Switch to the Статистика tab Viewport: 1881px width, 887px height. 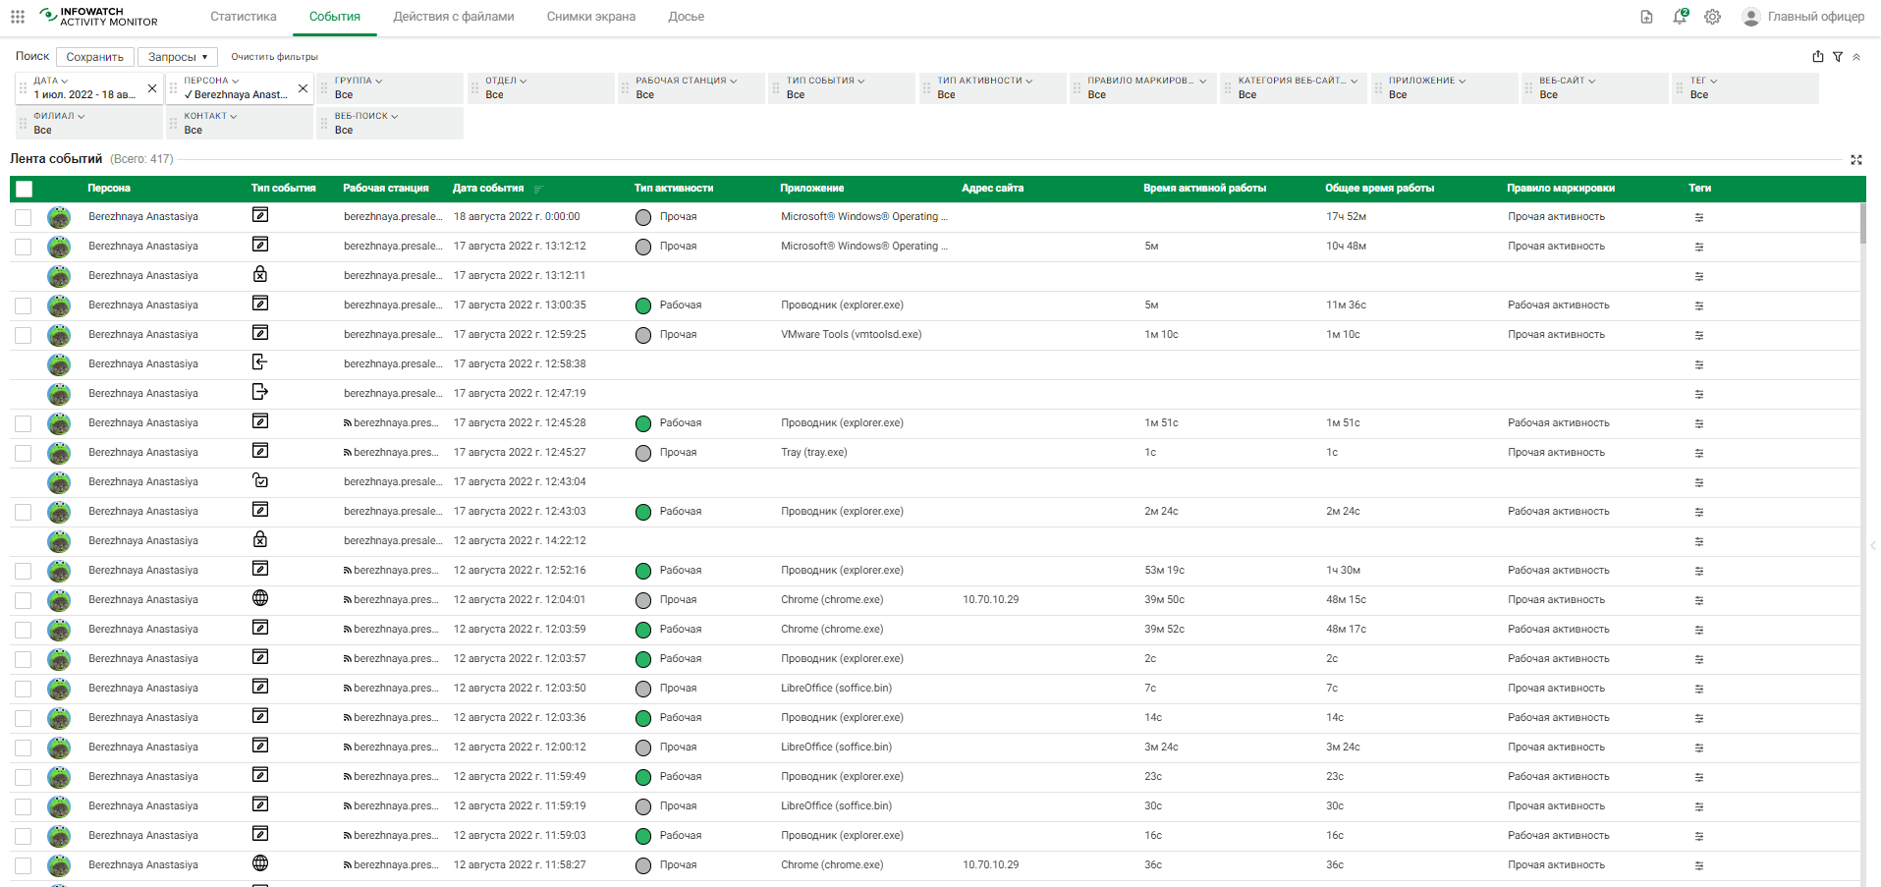point(244,17)
